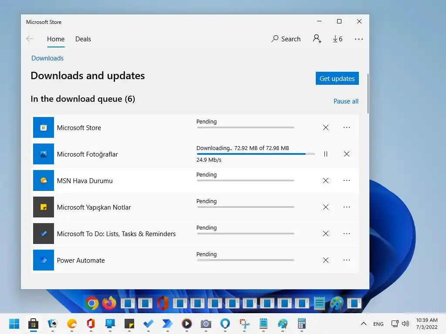The width and height of the screenshot is (446, 334).
Task: Open Solitaire from the taskbar
Action: point(53,324)
